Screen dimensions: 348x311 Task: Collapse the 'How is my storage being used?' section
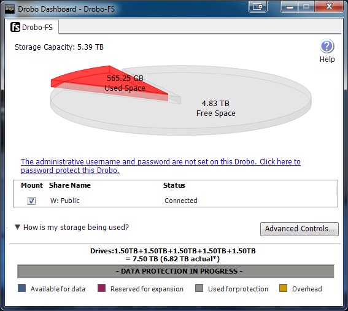pyautogui.click(x=17, y=227)
